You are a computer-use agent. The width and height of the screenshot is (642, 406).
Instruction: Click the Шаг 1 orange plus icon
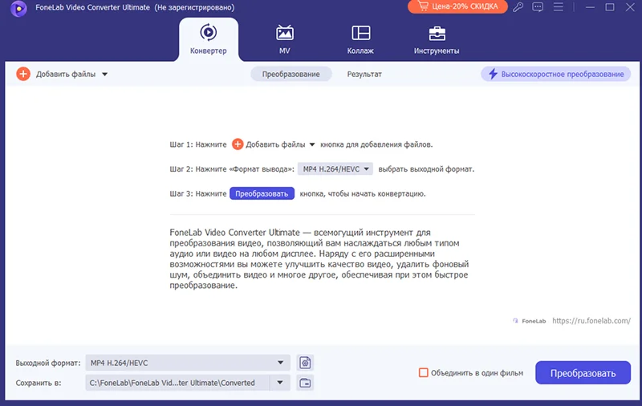tap(238, 144)
